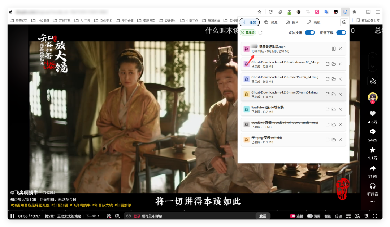
Task: Like the video with the heart icon
Action: tap(372, 114)
